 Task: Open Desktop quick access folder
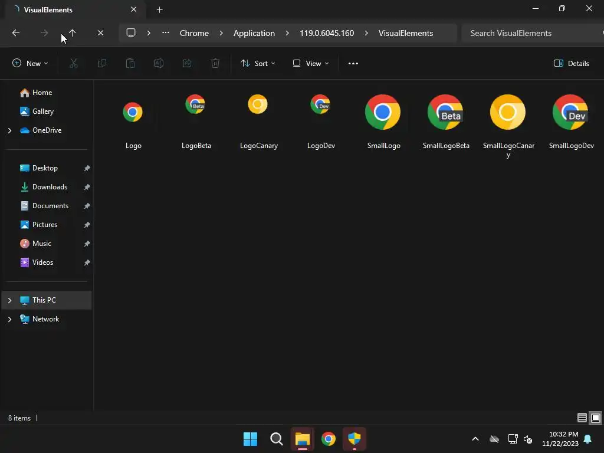[x=45, y=168]
